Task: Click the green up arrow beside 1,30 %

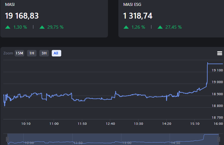Action: click(8, 27)
